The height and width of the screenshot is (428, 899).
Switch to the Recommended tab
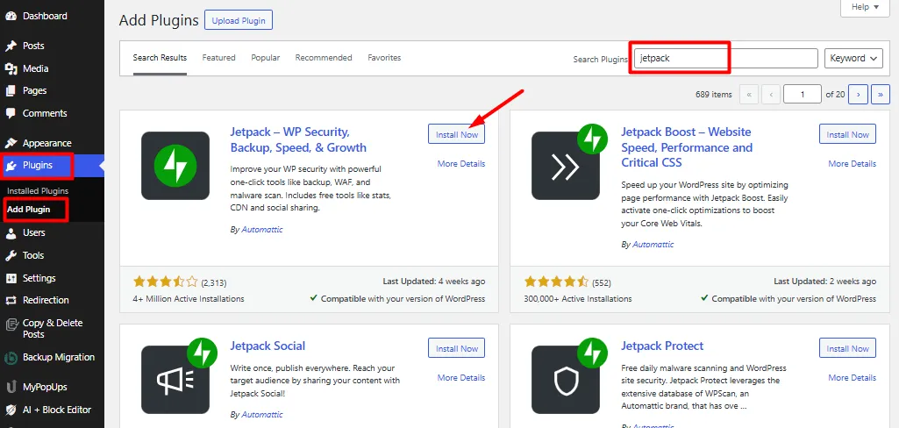[x=324, y=58]
